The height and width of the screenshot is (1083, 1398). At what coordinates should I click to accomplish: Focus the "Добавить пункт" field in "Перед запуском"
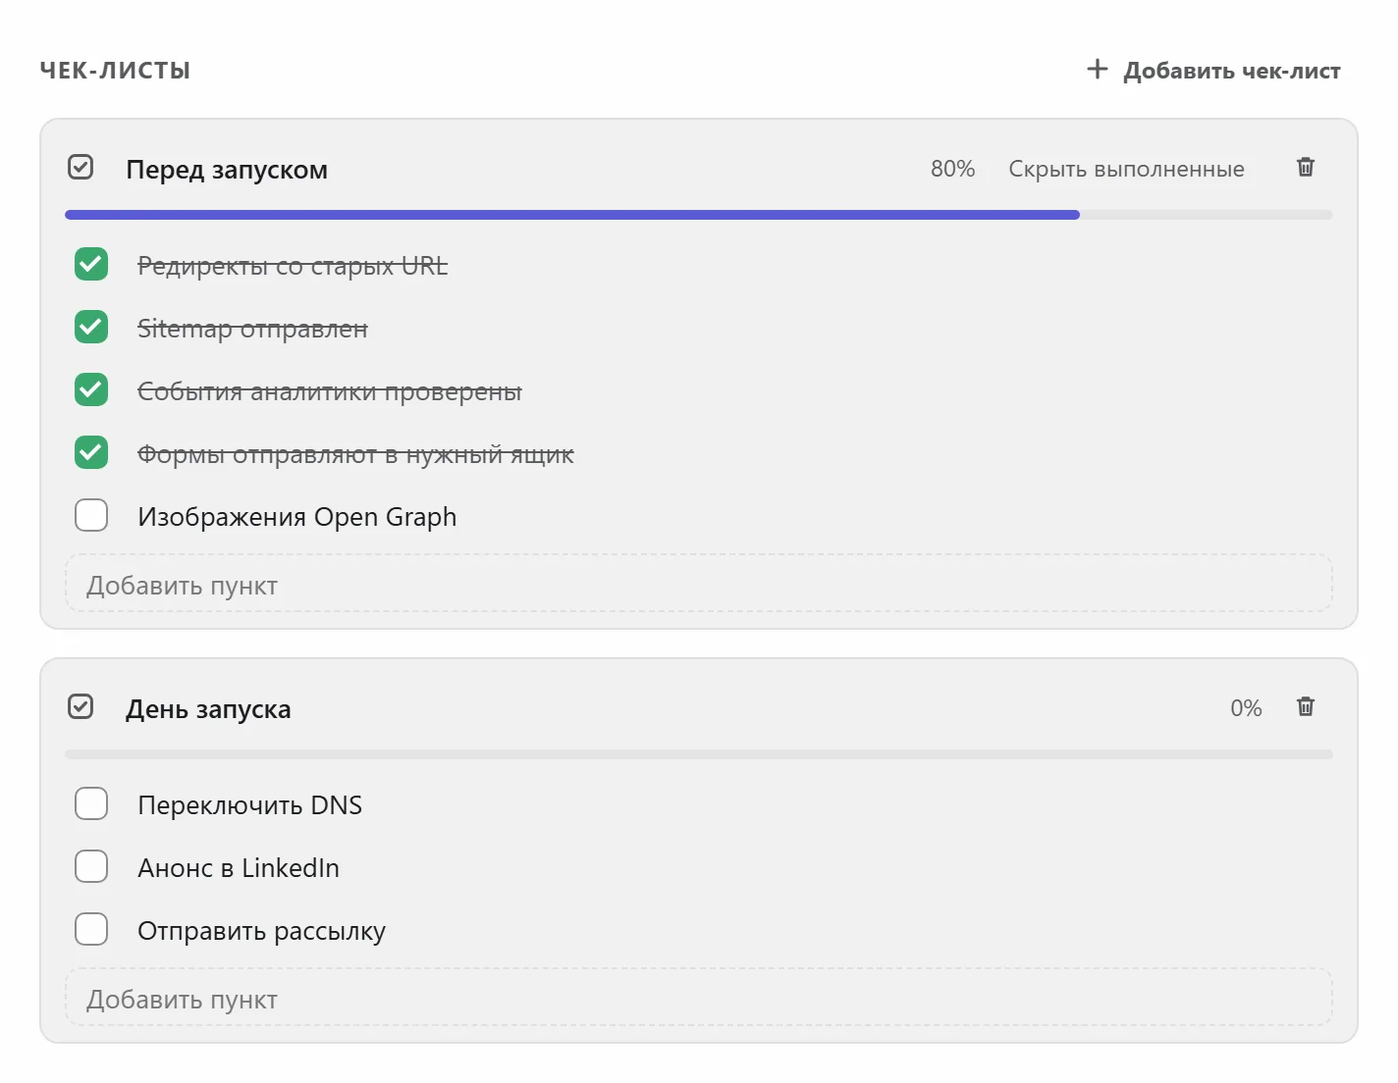point(698,584)
